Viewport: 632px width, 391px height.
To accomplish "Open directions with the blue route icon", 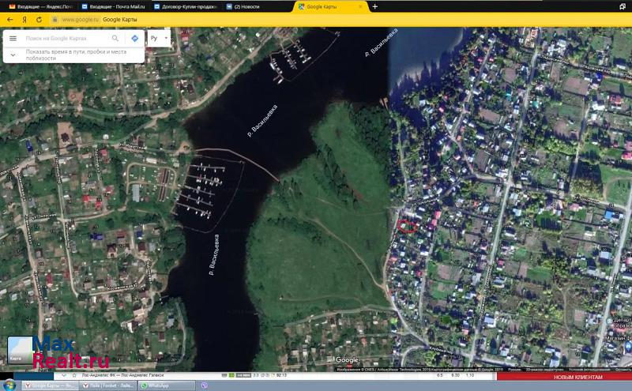I will pos(135,38).
